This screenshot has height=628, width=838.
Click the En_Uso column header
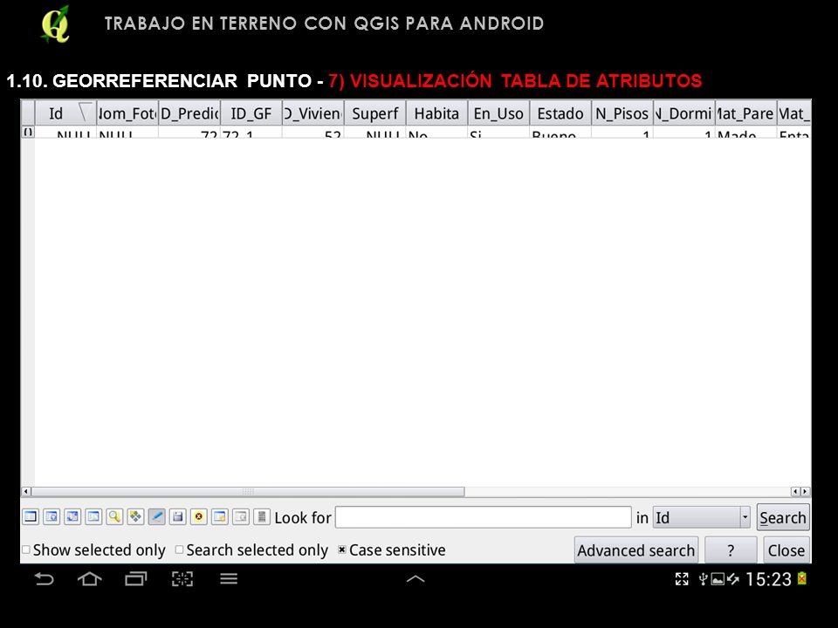coord(498,113)
